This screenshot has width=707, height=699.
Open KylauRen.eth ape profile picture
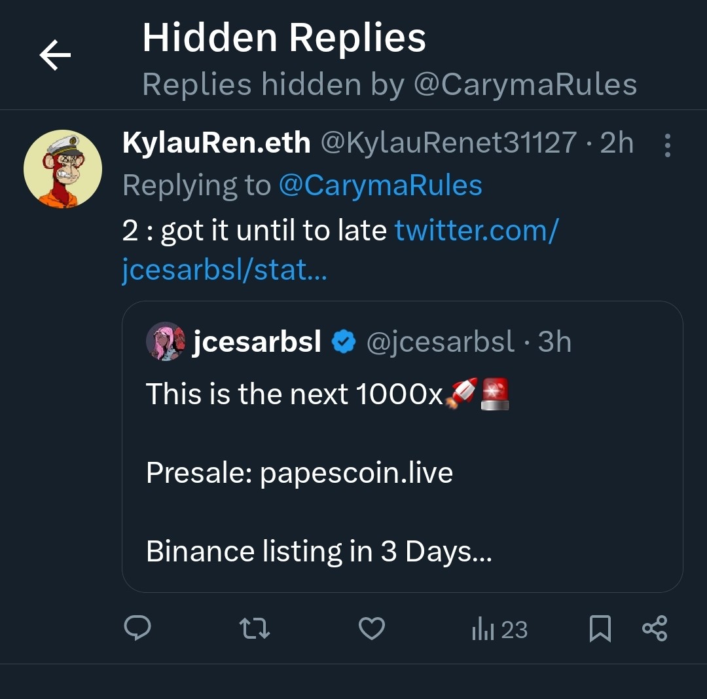click(63, 169)
